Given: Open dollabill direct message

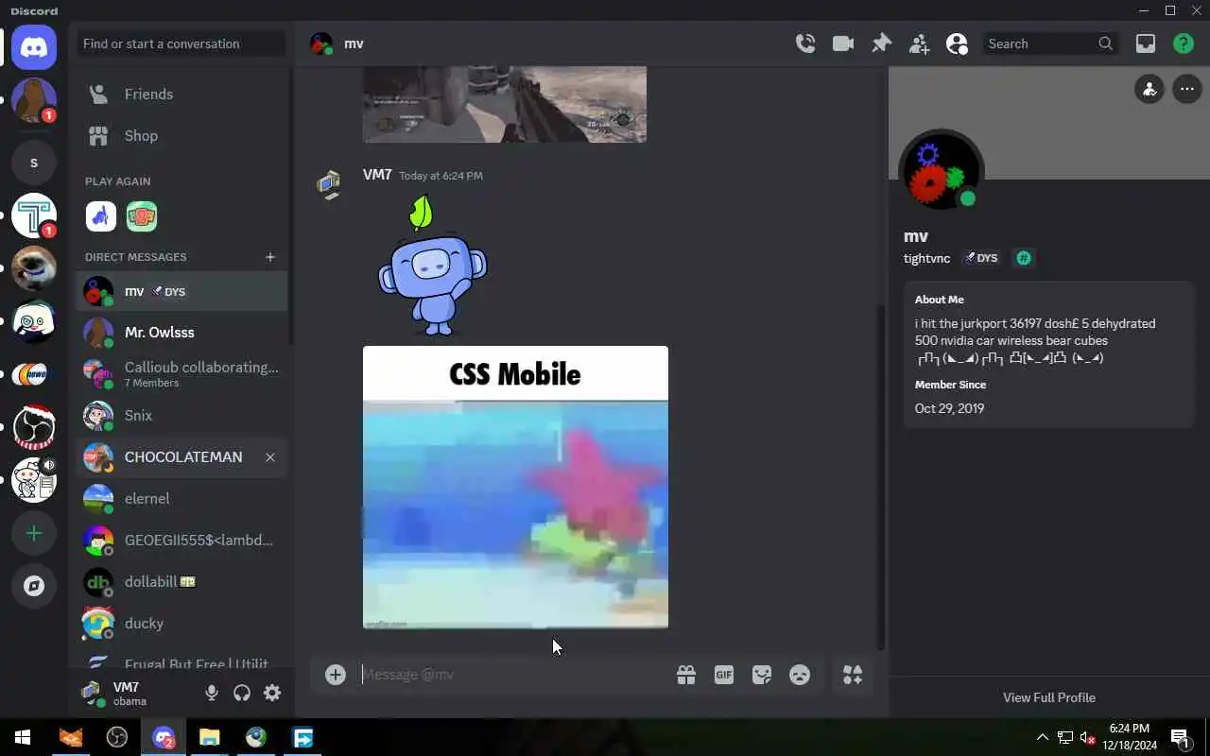Looking at the screenshot, I should pos(181,582).
